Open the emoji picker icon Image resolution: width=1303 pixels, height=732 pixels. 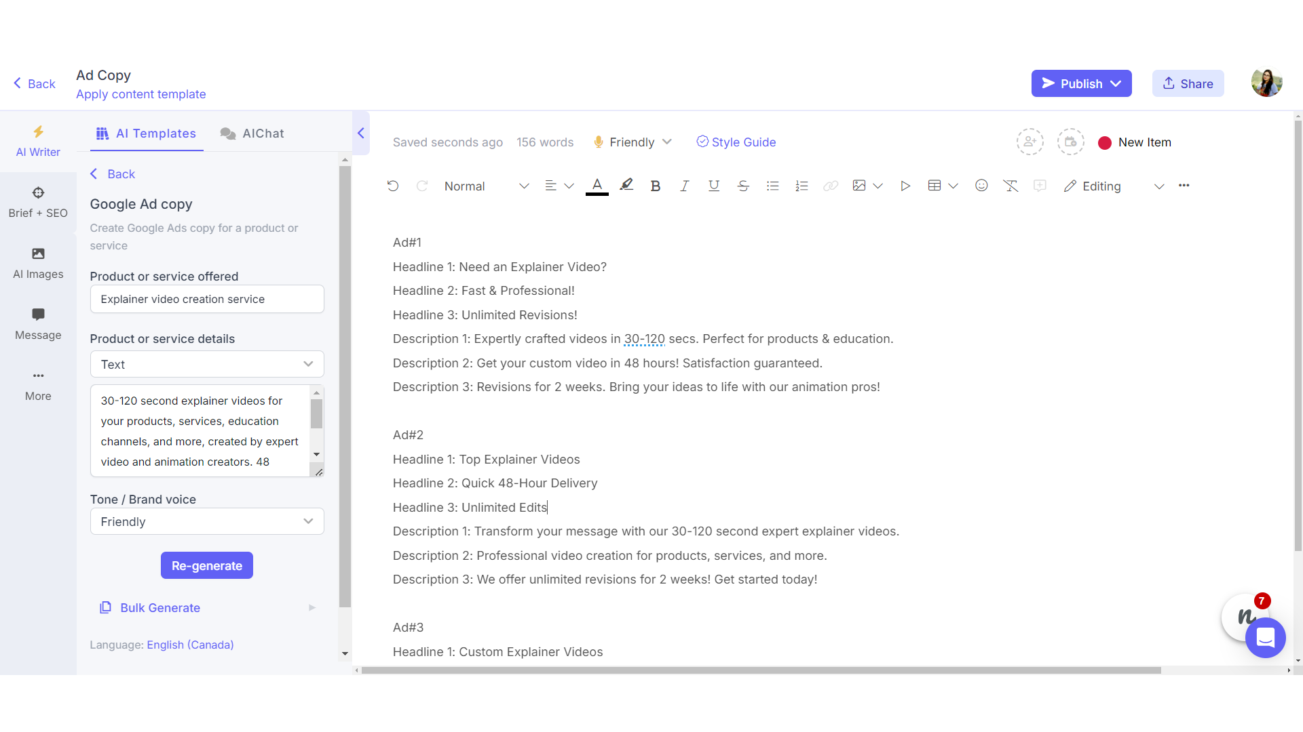click(x=981, y=186)
